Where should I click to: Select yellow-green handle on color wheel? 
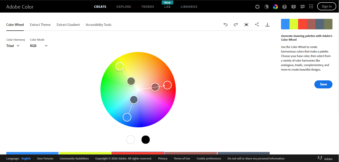pyautogui.click(x=120, y=66)
